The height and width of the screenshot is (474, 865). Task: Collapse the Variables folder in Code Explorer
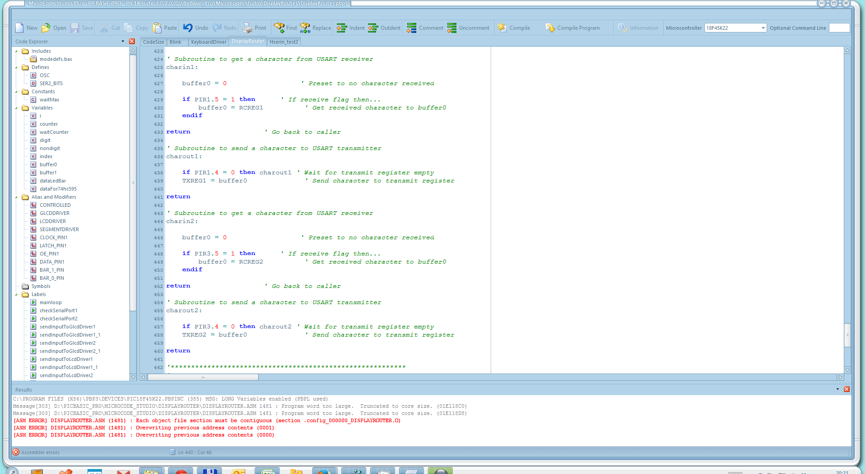pyautogui.click(x=17, y=108)
